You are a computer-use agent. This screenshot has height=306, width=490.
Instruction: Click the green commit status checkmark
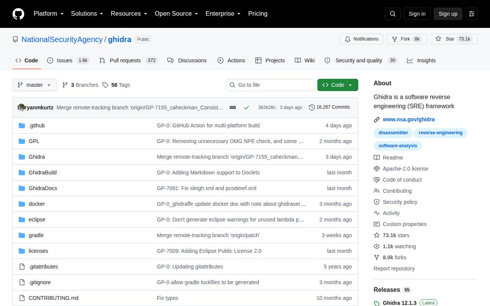(247, 107)
